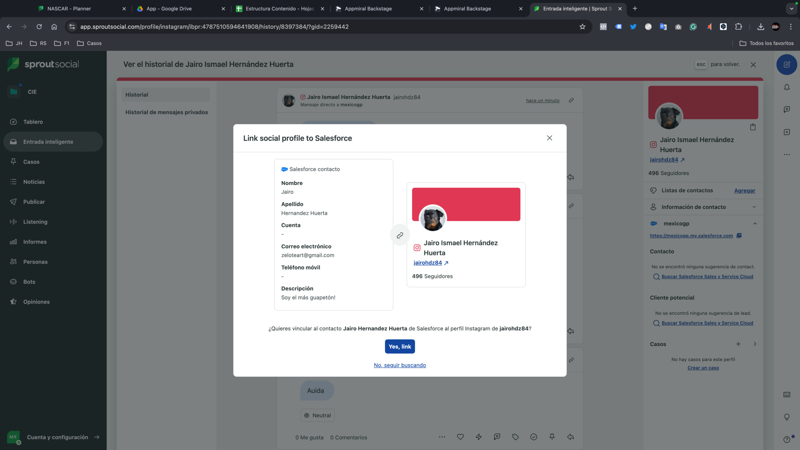This screenshot has width=800, height=450.
Task: Click the heart like icon under the message
Action: point(460,437)
